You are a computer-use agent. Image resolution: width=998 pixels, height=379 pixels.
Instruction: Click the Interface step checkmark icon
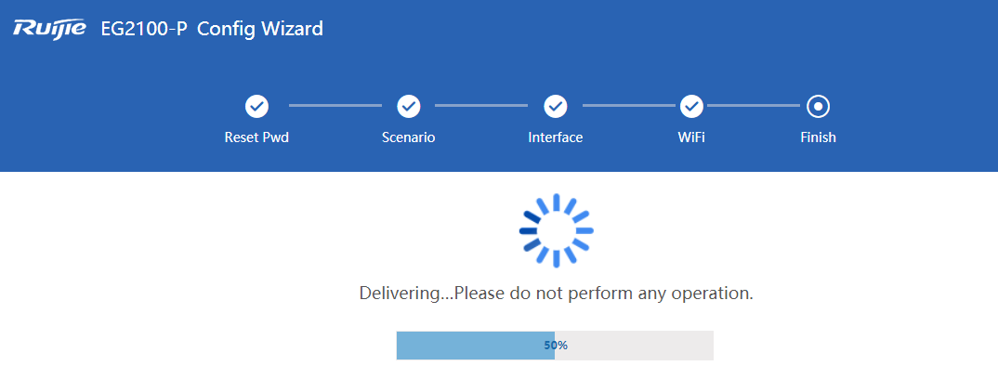tap(556, 107)
